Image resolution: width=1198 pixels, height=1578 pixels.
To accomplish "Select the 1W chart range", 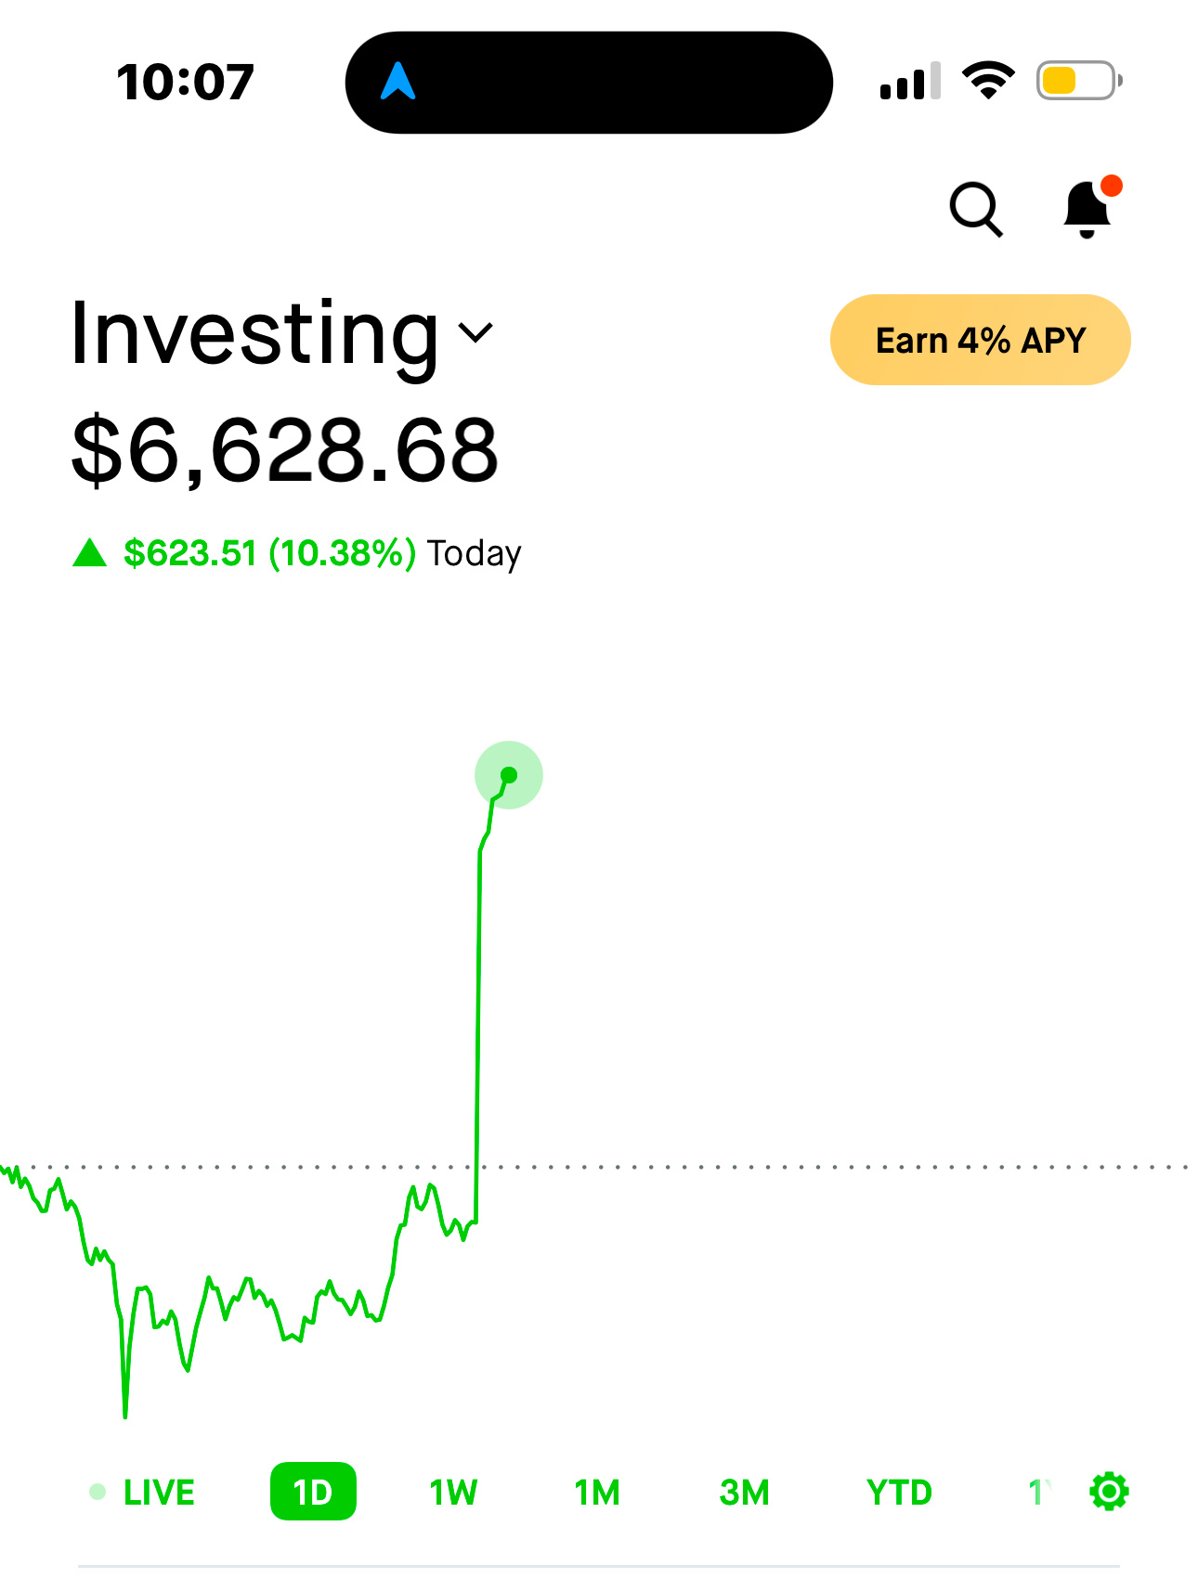I will 453,1493.
